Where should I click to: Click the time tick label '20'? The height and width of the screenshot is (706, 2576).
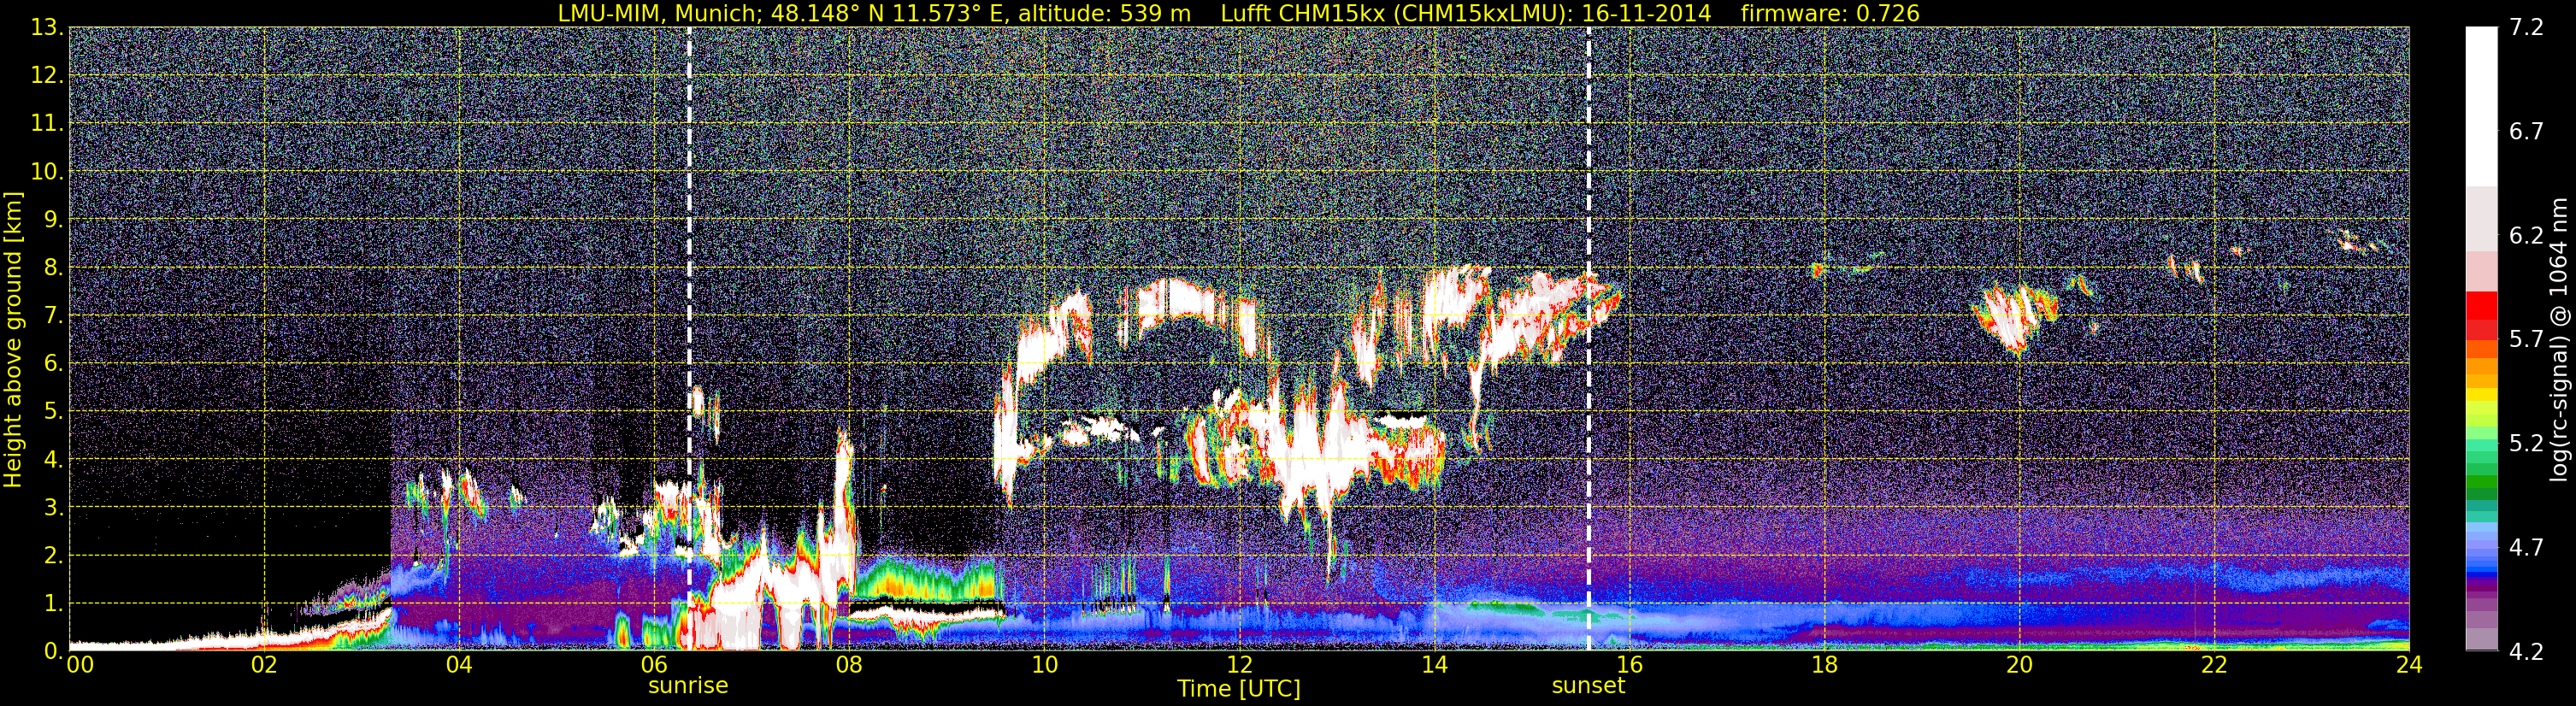click(2019, 666)
